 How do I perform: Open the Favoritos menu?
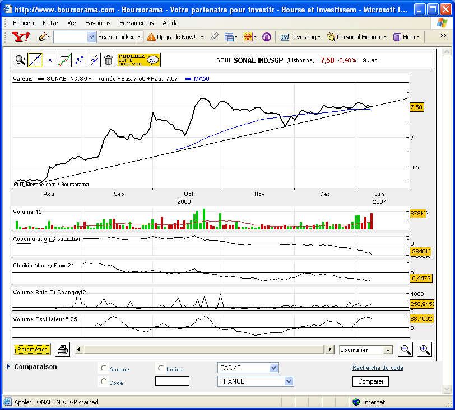click(x=98, y=23)
